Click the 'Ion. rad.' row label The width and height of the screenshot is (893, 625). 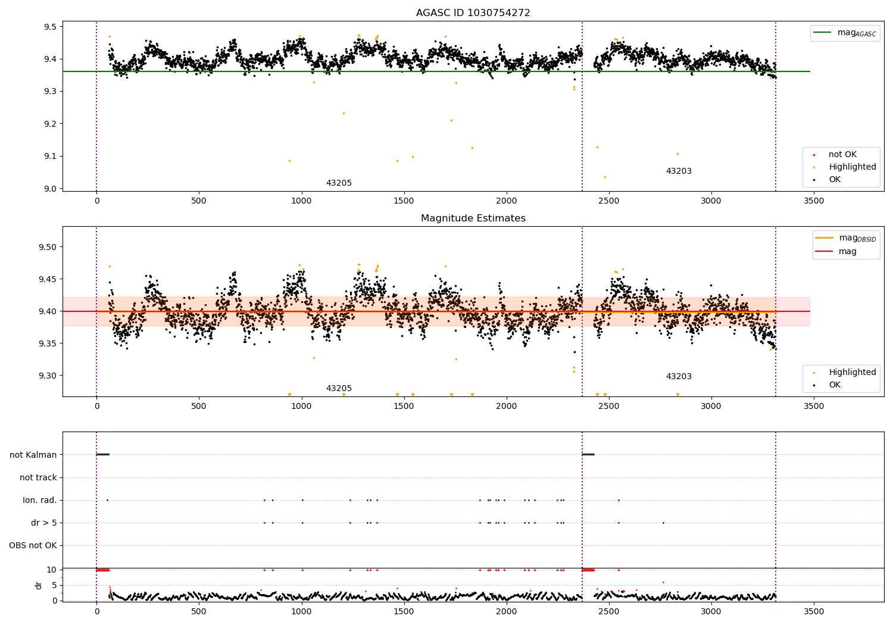(40, 501)
